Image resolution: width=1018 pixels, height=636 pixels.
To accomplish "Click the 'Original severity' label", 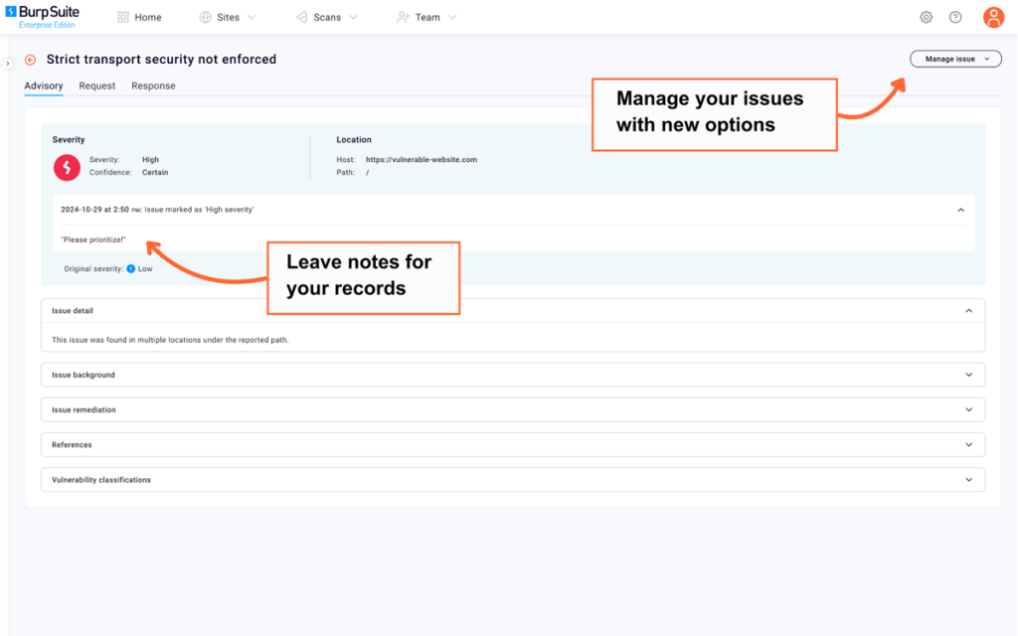I will coord(92,268).
